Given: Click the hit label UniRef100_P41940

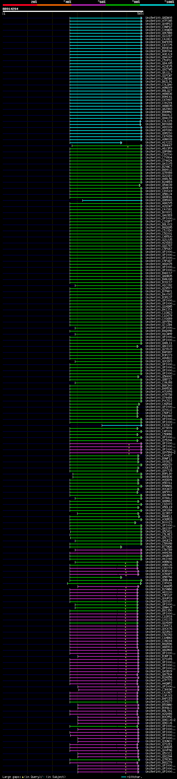Looking at the screenshot, I should [x=159, y=416].
